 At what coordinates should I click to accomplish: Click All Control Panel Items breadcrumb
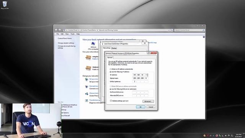(x=88, y=30)
